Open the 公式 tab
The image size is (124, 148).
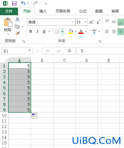83,11
